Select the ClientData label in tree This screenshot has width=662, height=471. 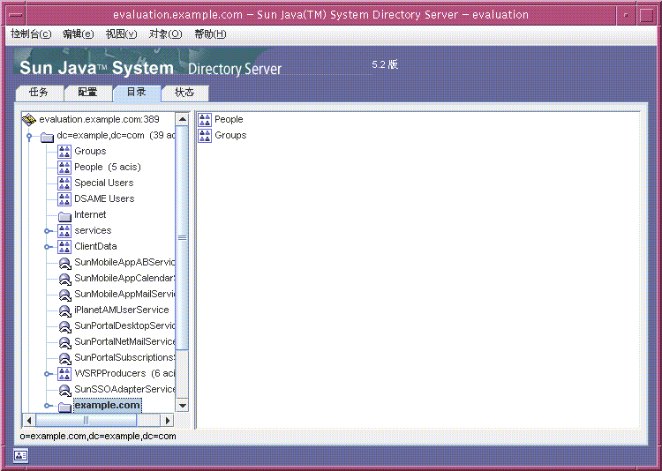tap(95, 246)
